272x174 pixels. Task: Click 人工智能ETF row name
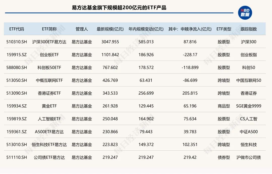49,119
